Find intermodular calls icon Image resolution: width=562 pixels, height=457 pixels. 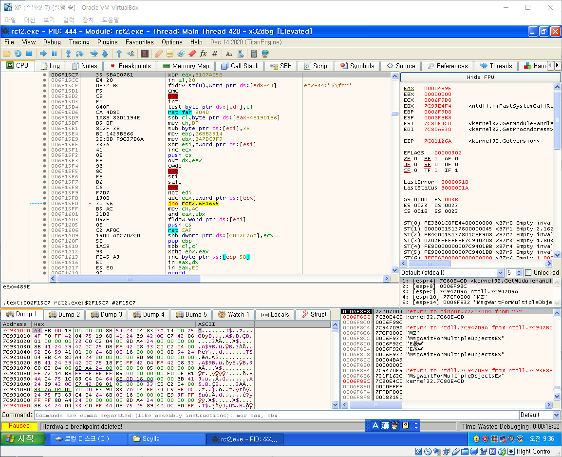click(241, 54)
